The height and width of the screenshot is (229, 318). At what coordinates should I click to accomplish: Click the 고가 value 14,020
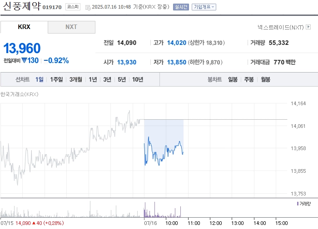(x=176, y=43)
